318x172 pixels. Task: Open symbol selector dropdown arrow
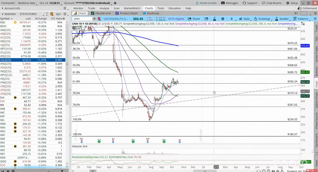94,19
